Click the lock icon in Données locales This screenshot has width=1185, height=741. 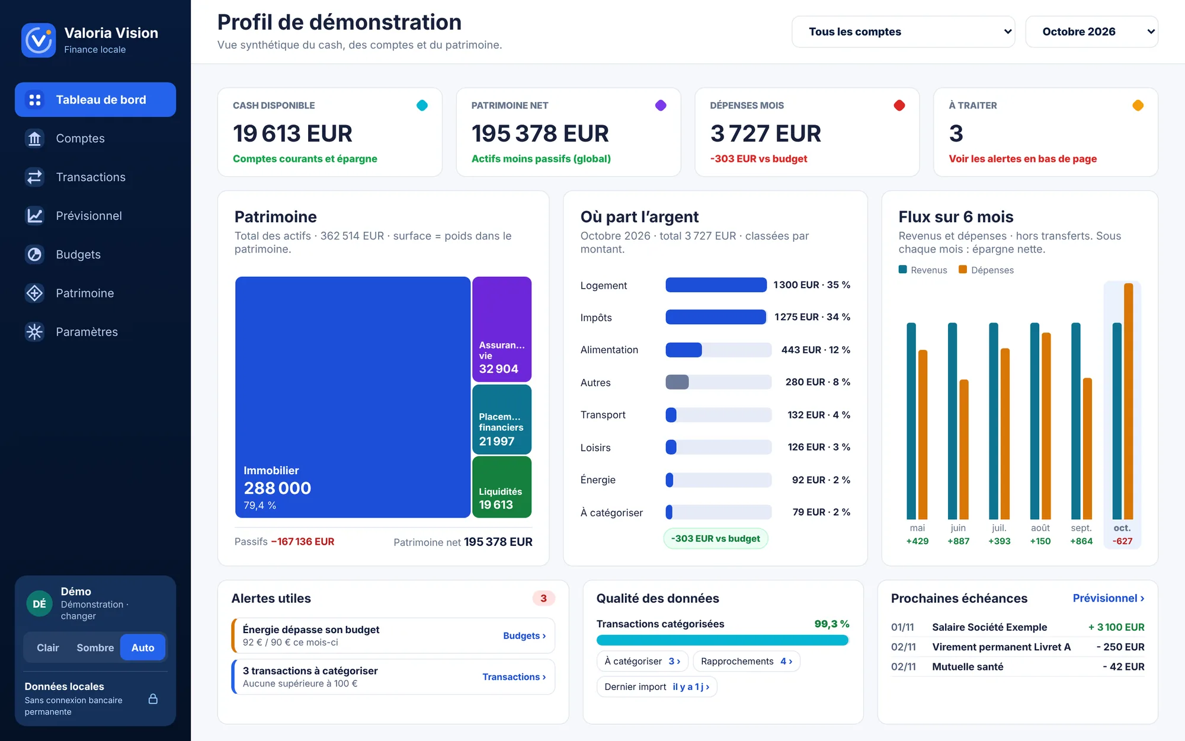tap(153, 699)
